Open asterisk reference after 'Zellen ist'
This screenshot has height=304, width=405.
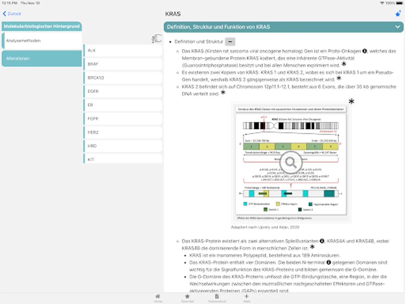click(313, 248)
